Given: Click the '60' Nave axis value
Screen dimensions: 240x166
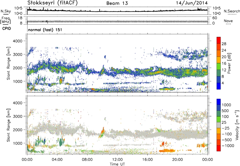Looking at the screenshot, I should [x=214, y=18].
